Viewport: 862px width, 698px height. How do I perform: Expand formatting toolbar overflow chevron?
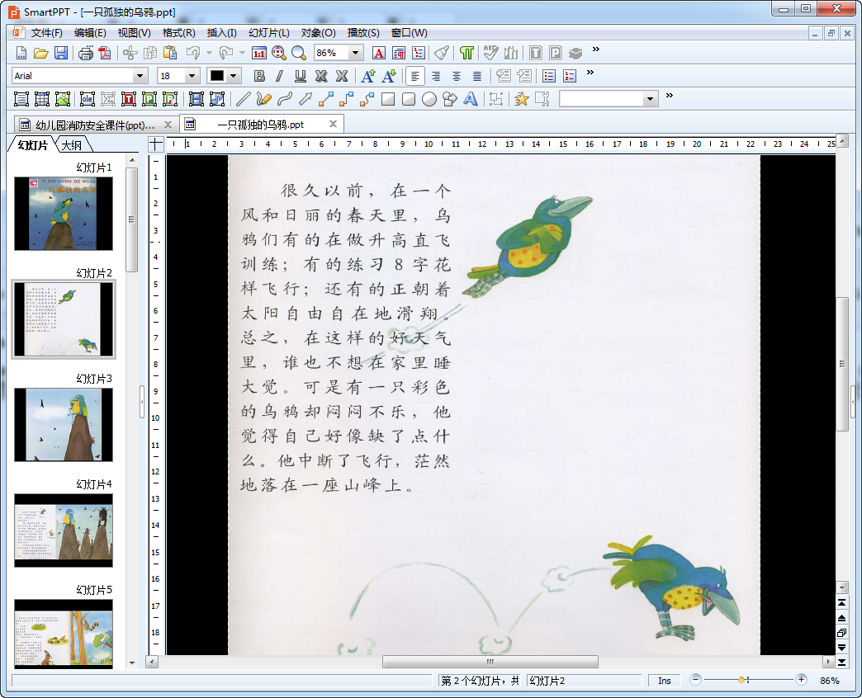point(590,72)
